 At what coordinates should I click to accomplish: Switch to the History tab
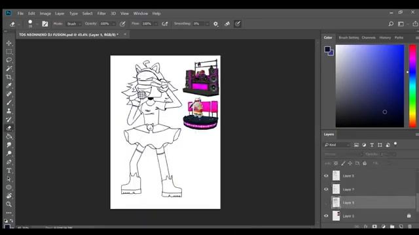tap(385, 38)
